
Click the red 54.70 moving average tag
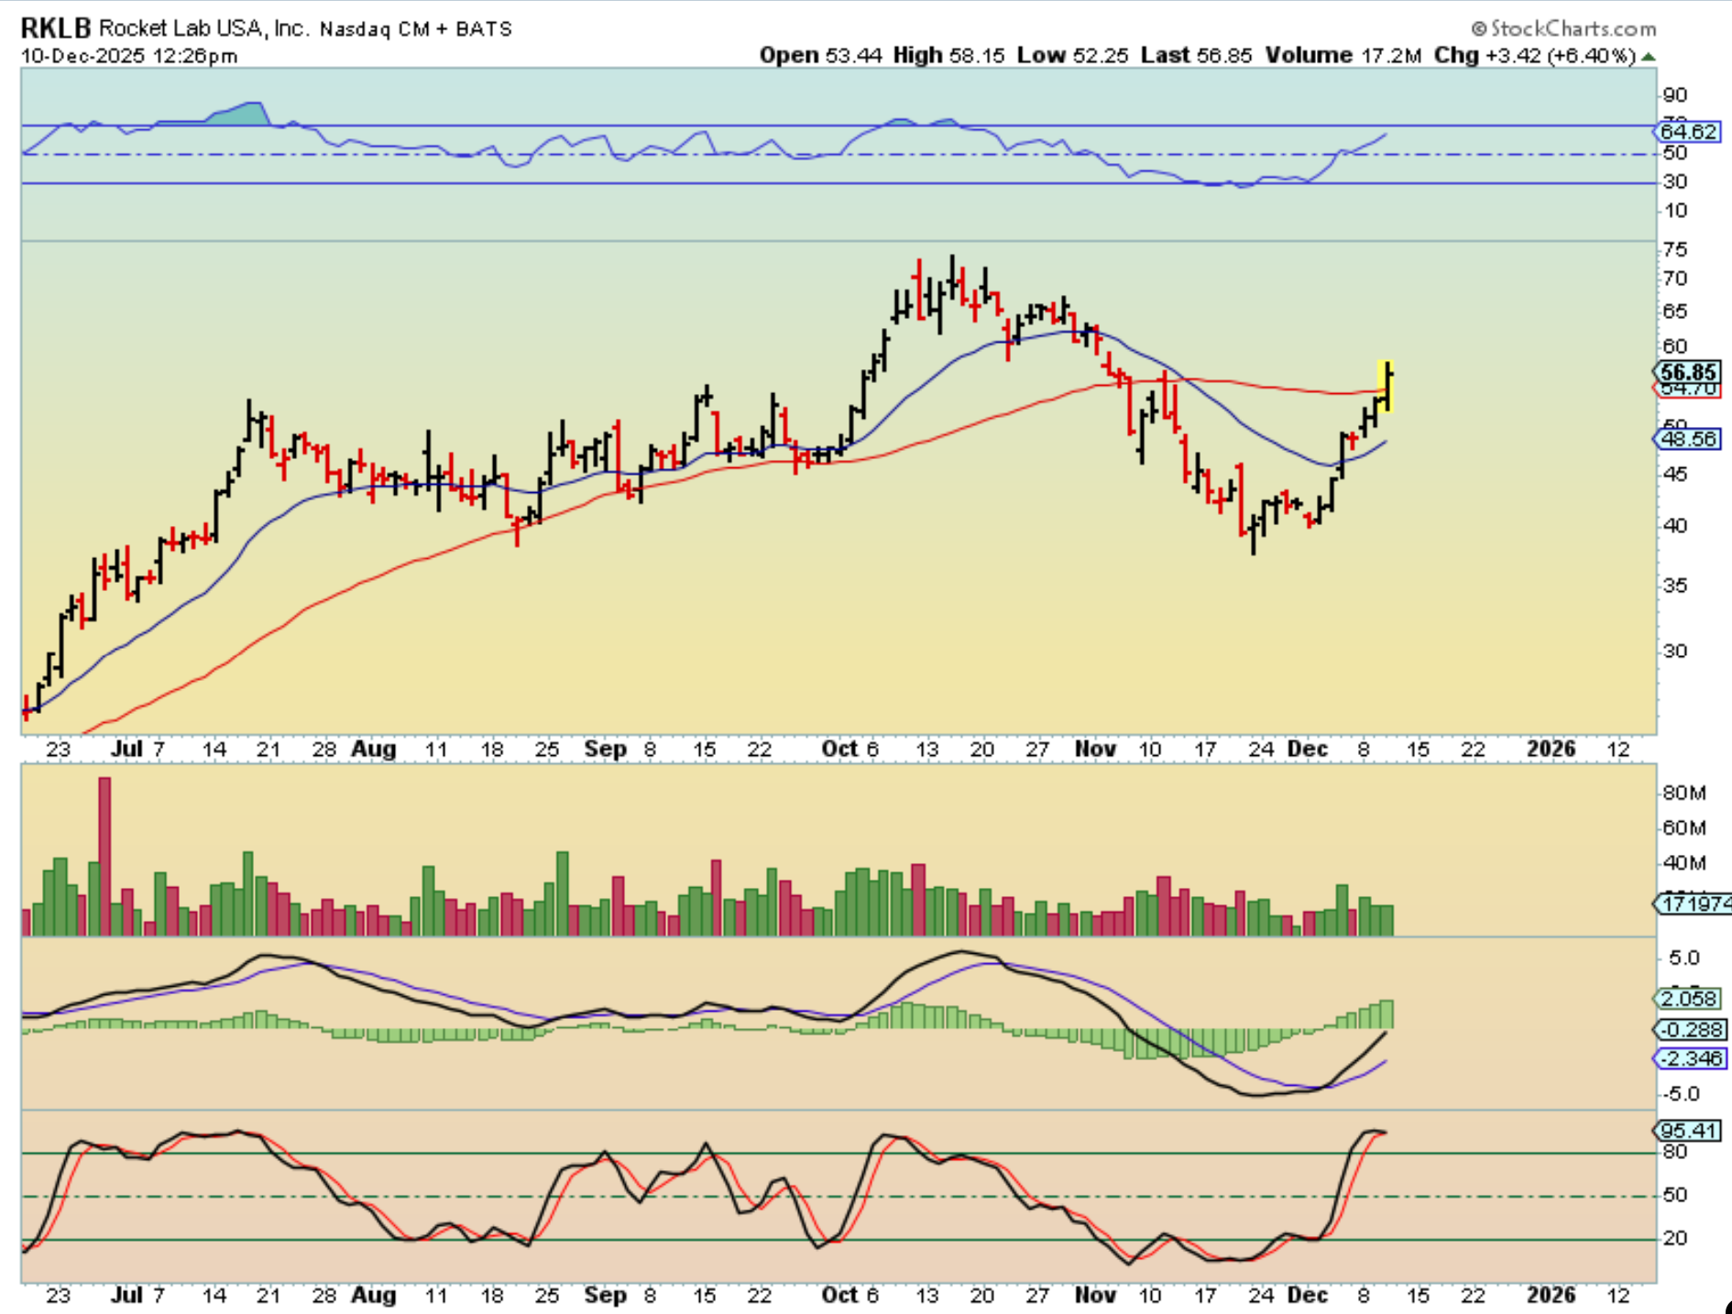(x=1689, y=389)
